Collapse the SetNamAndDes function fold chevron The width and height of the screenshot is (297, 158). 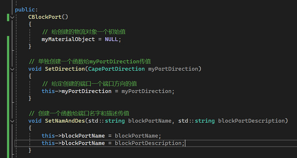coord(12,121)
